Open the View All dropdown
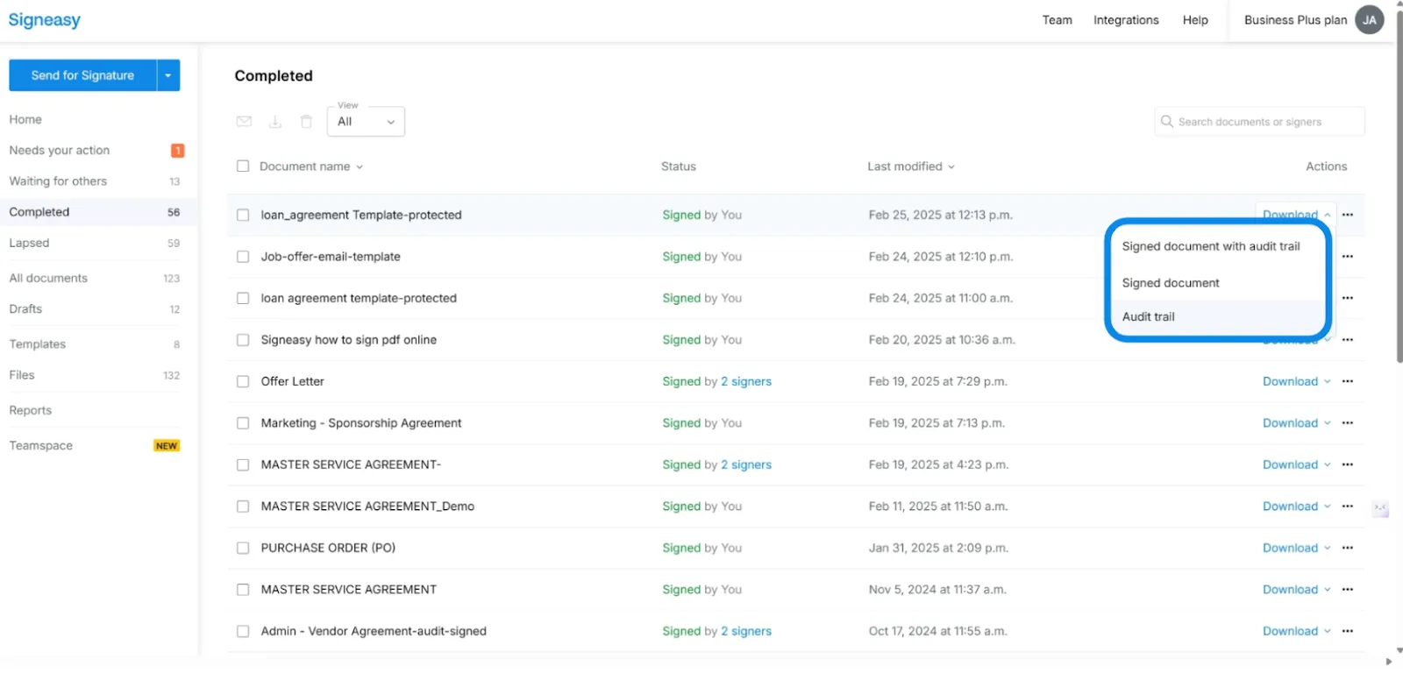Viewport: 1403px width, 673px height. (x=366, y=122)
